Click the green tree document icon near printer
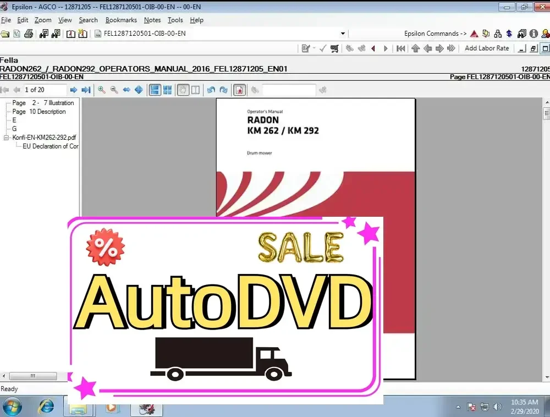Viewport: 550px width, 417px height. coord(17,34)
